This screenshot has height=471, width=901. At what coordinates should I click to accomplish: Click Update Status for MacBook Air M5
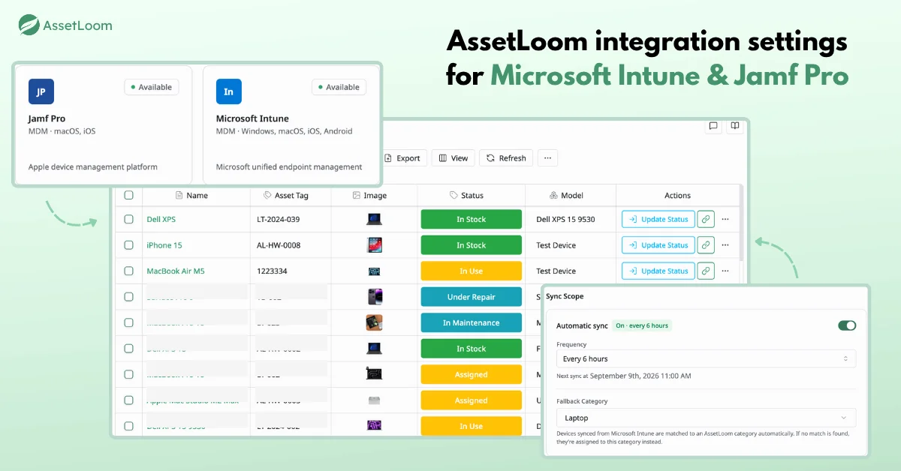658,271
